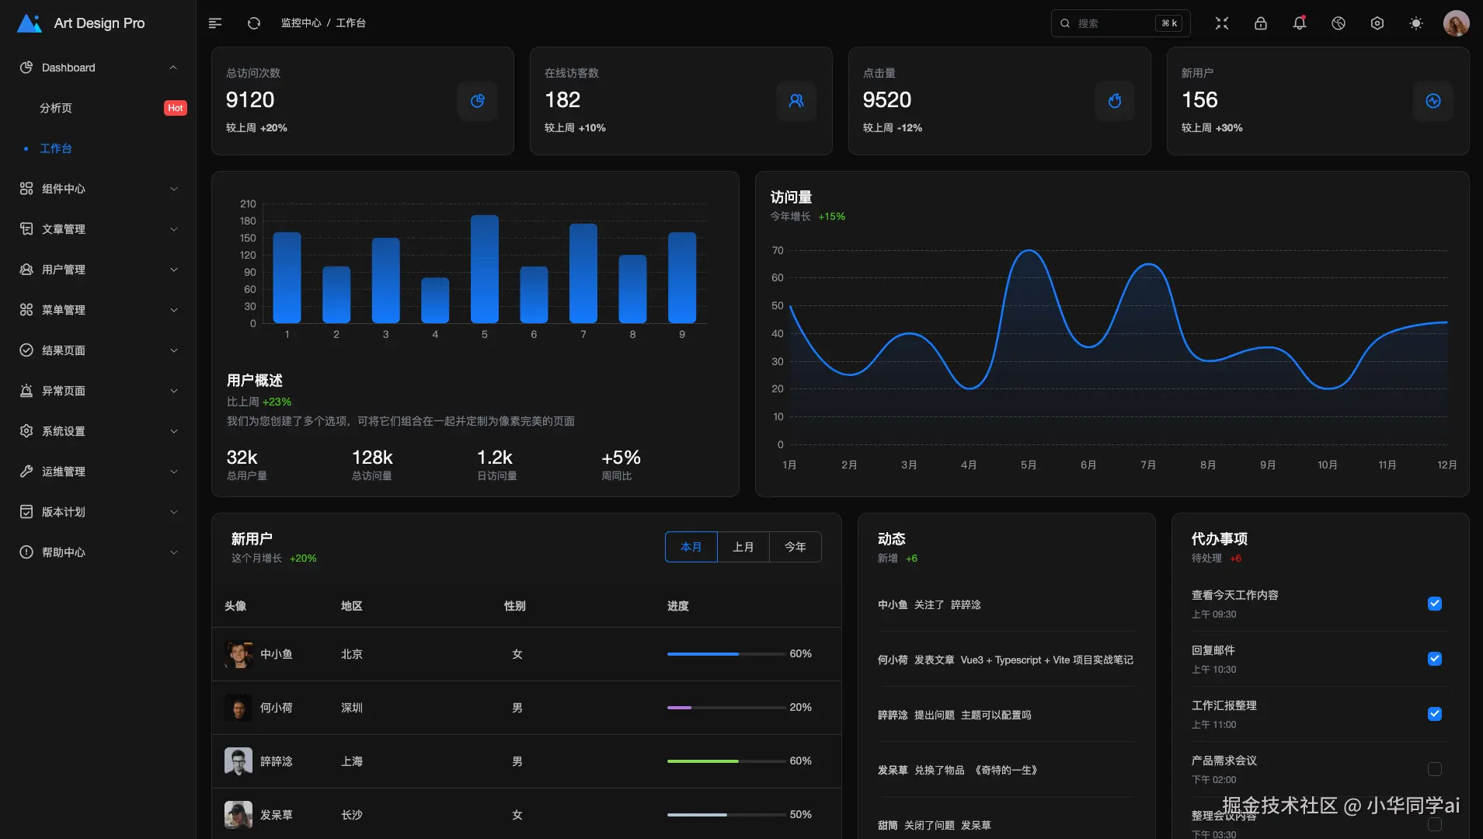Image resolution: width=1483 pixels, height=839 pixels.
Task: Select the 今年 filter button
Action: 795,547
